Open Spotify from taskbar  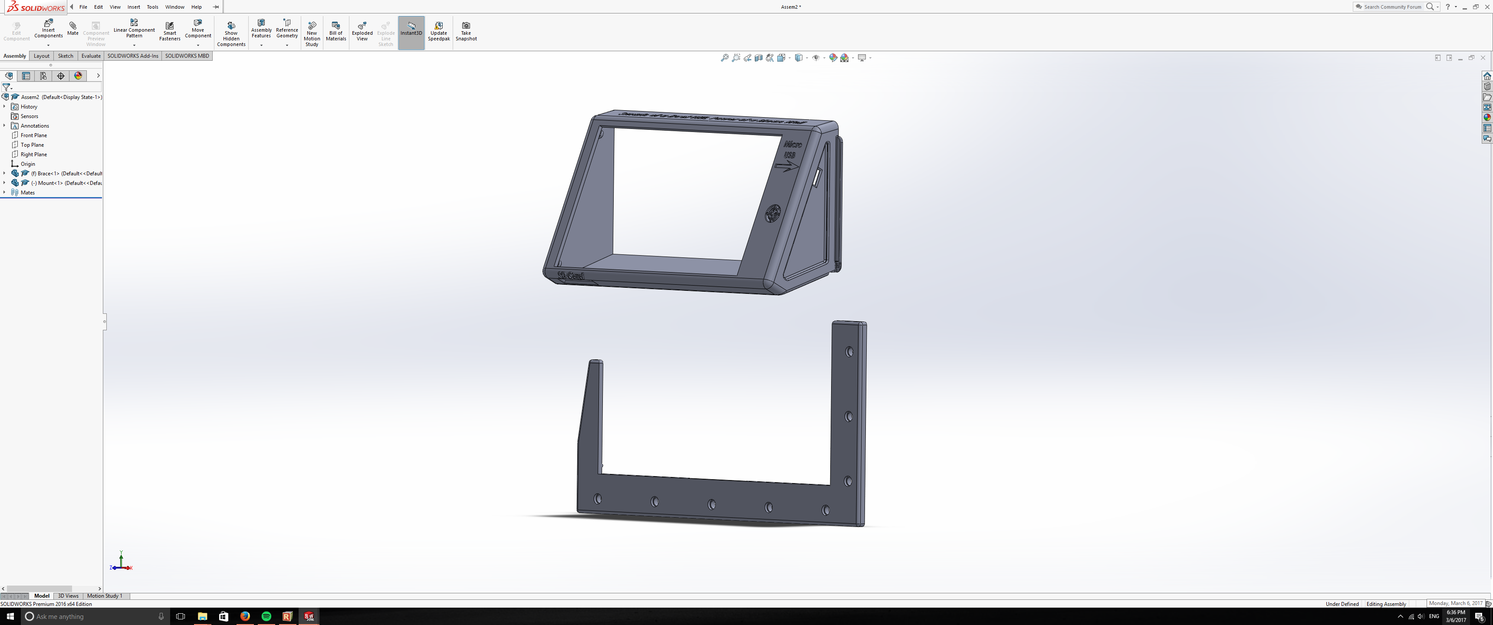coord(266,616)
